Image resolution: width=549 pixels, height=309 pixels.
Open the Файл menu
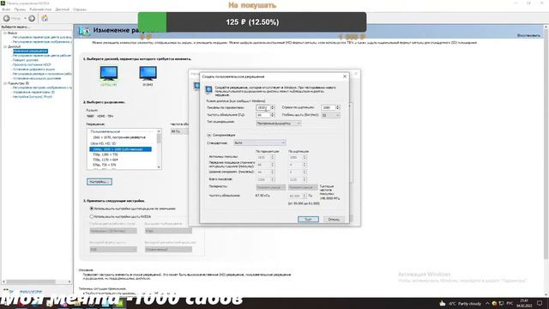(x=6, y=9)
